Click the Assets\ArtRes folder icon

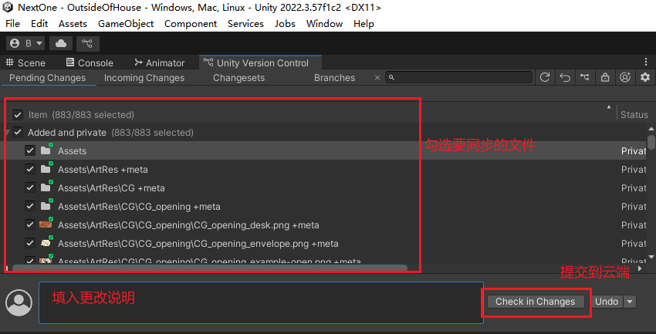46,168
